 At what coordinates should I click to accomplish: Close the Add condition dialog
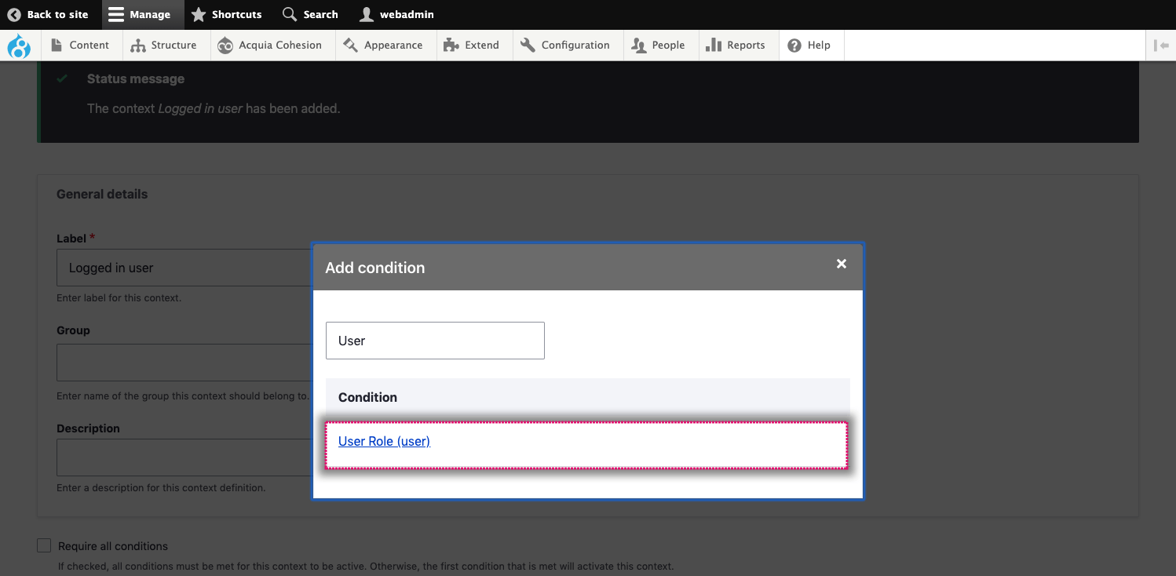pyautogui.click(x=842, y=264)
